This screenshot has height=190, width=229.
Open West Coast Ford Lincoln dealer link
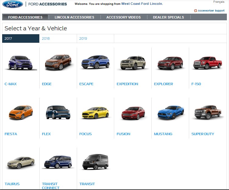(142, 4)
